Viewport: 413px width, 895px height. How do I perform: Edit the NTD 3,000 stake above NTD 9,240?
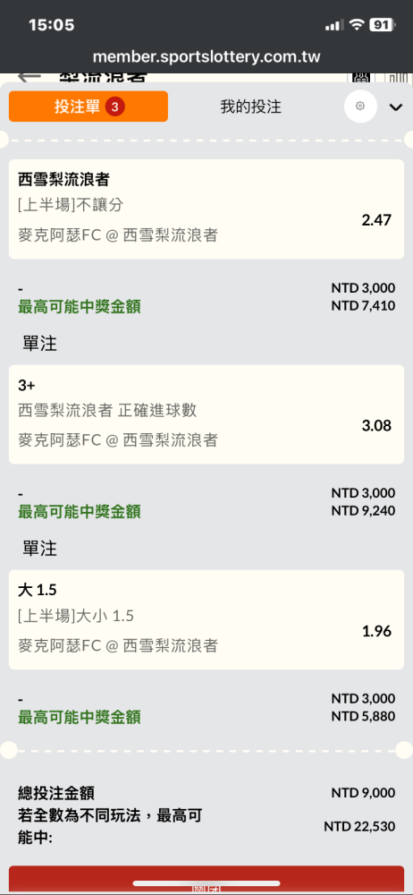pyautogui.click(x=363, y=492)
